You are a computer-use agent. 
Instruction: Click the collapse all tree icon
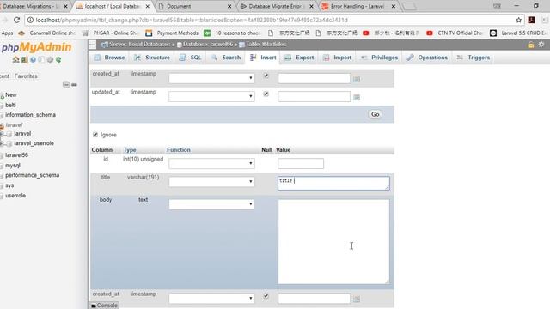click(x=66, y=84)
